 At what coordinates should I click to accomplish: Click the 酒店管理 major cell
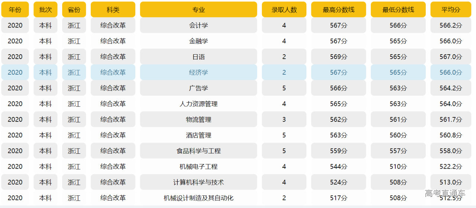tap(199, 135)
